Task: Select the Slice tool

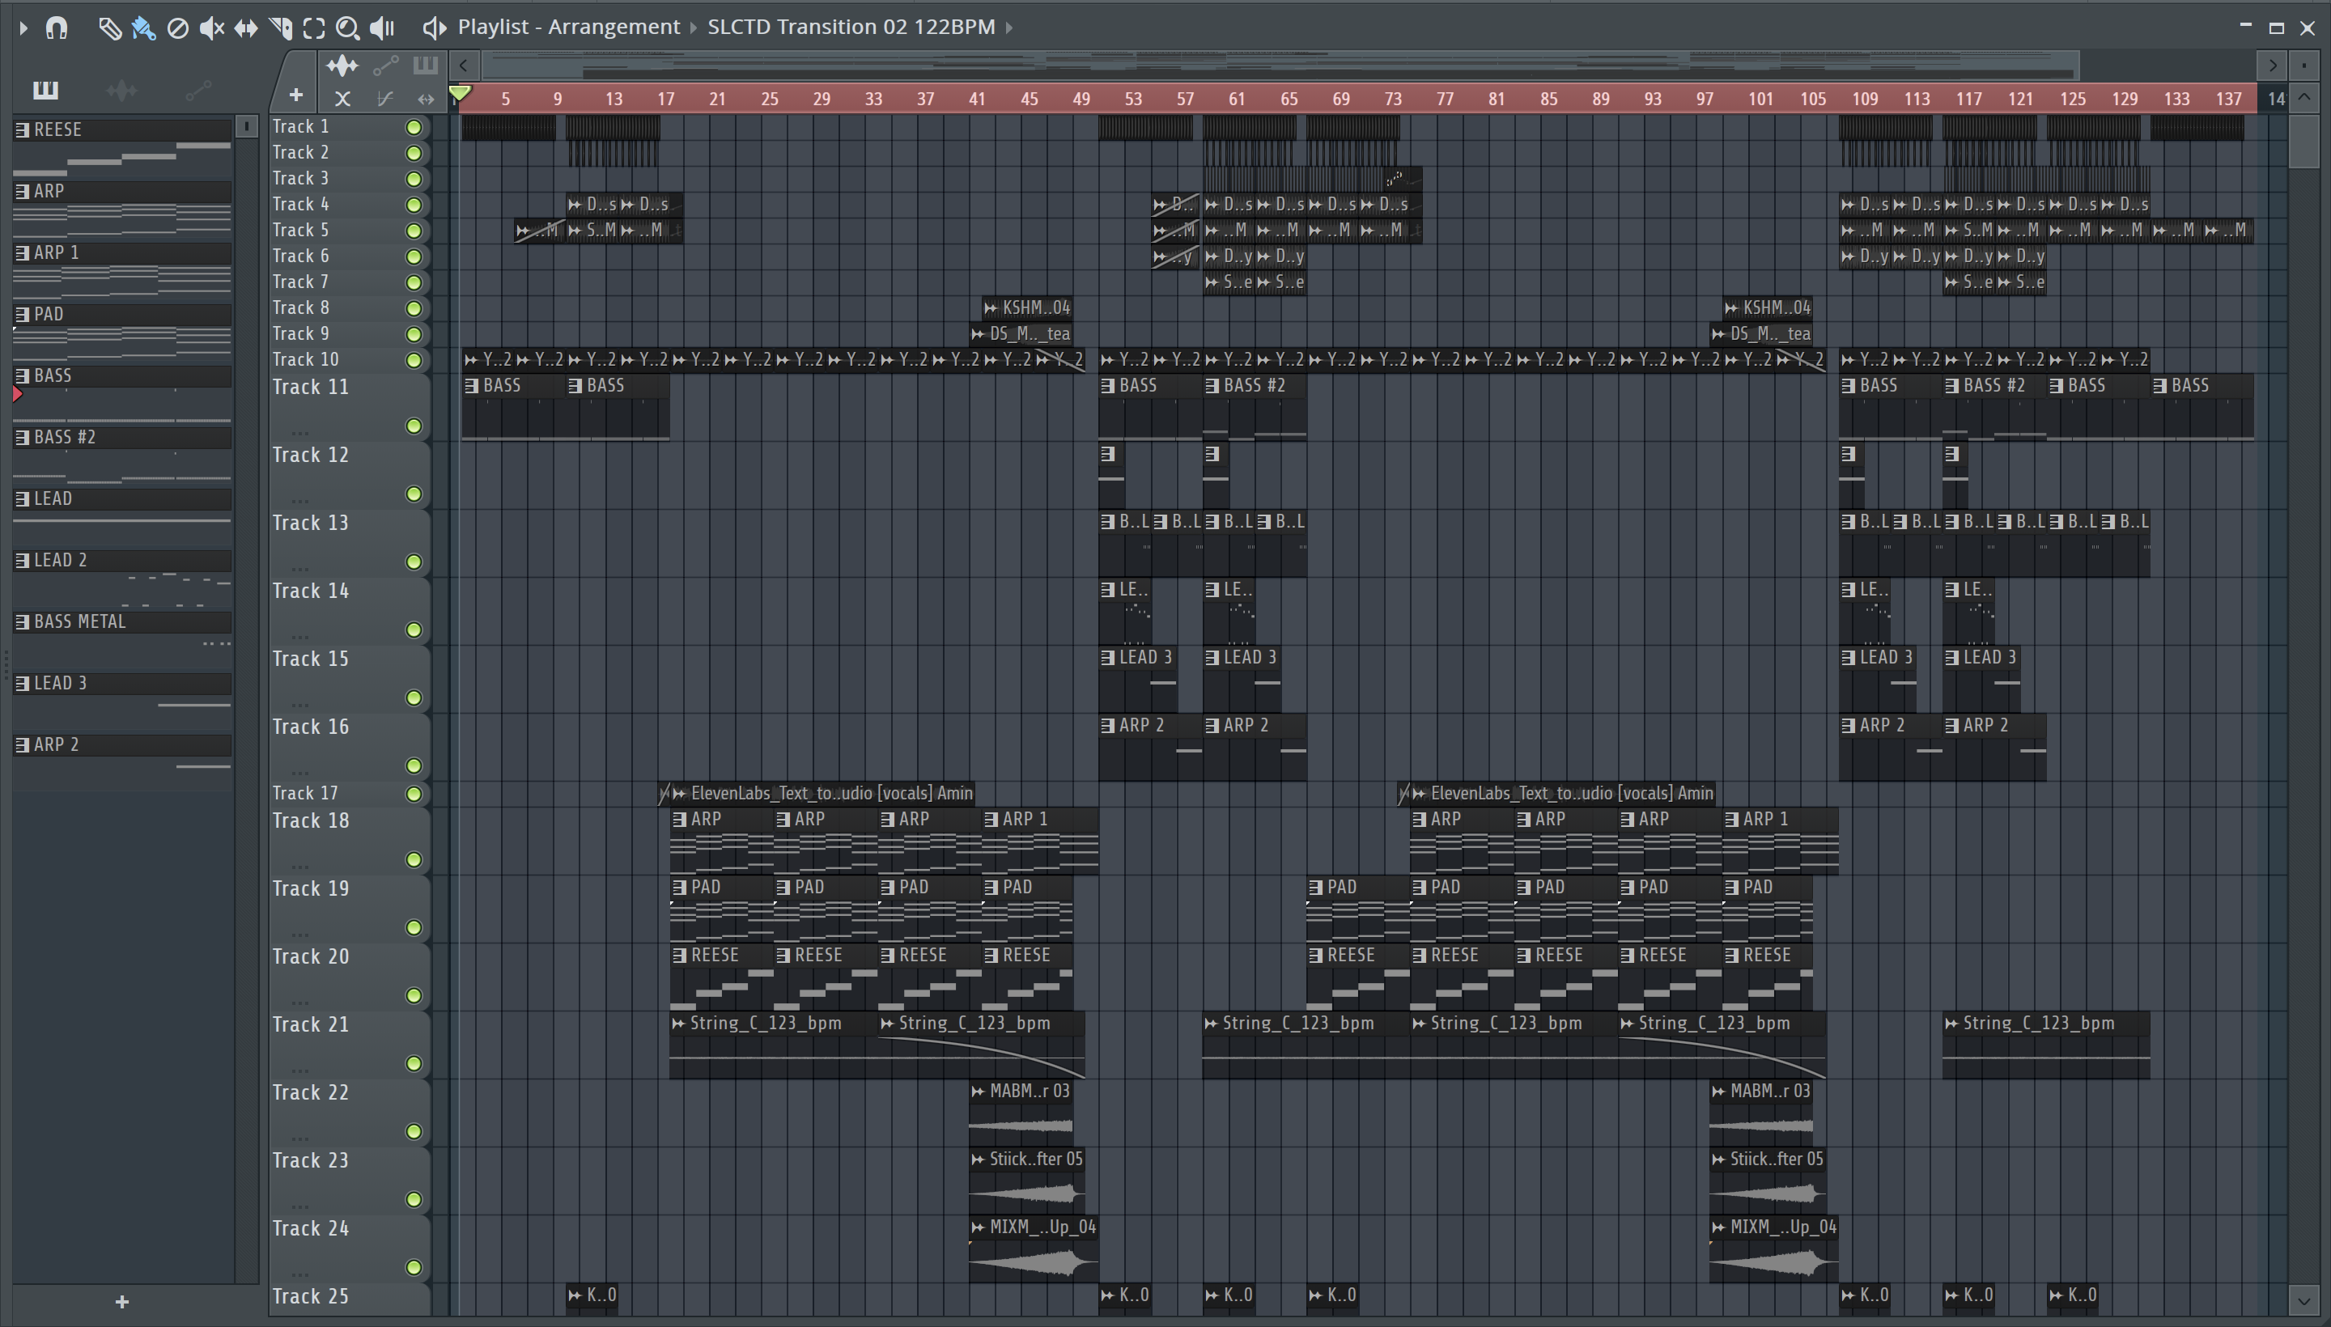Action: [281, 28]
